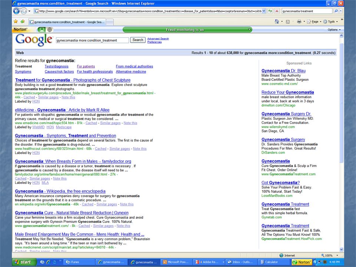This screenshot has width=356, height=267.
Task: Click the magnifying glass search icon
Action: coord(336,11)
